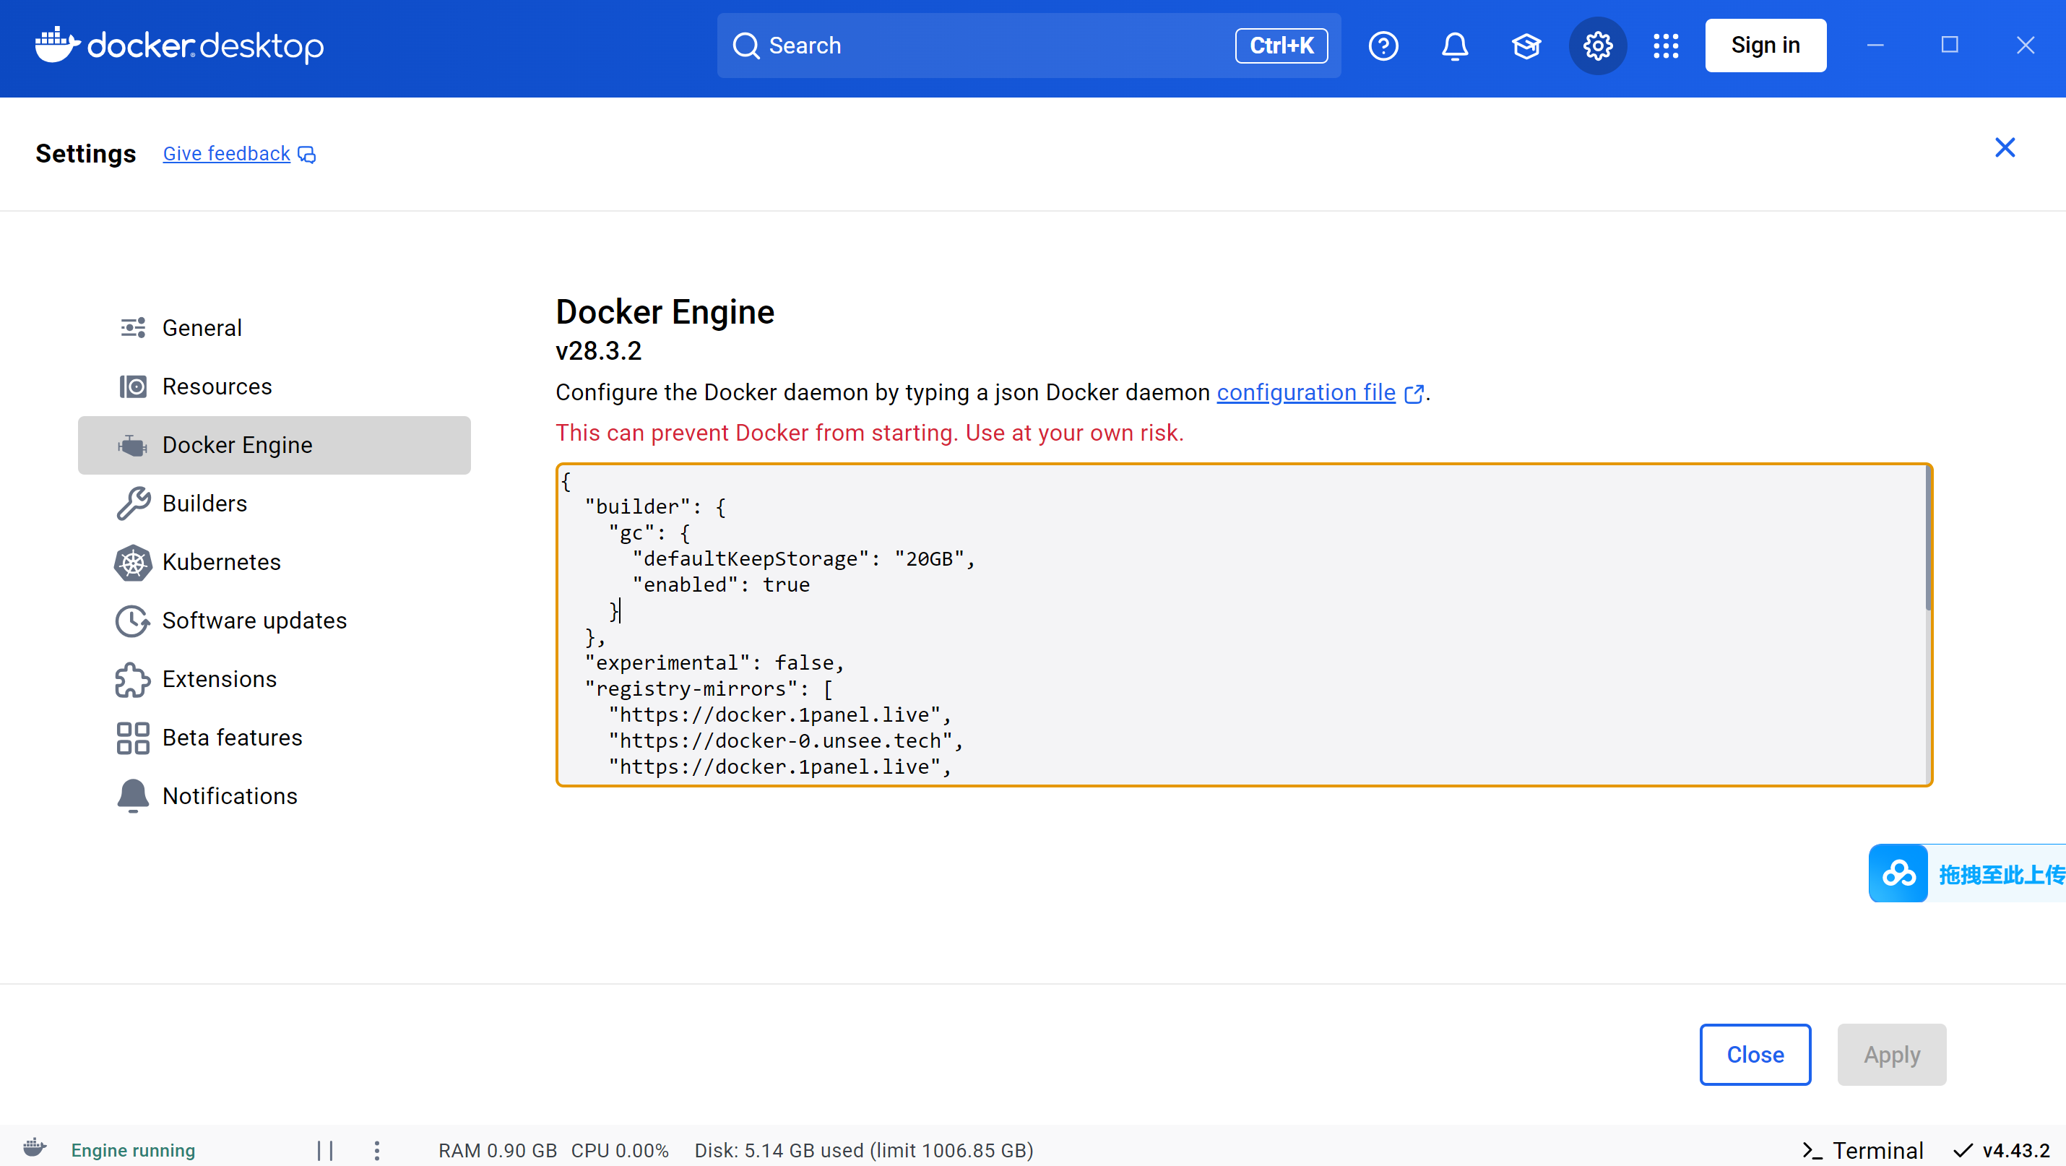Screen dimensions: 2066x1166
Task: Click the feedback speech bubble icon
Action: (307, 154)
